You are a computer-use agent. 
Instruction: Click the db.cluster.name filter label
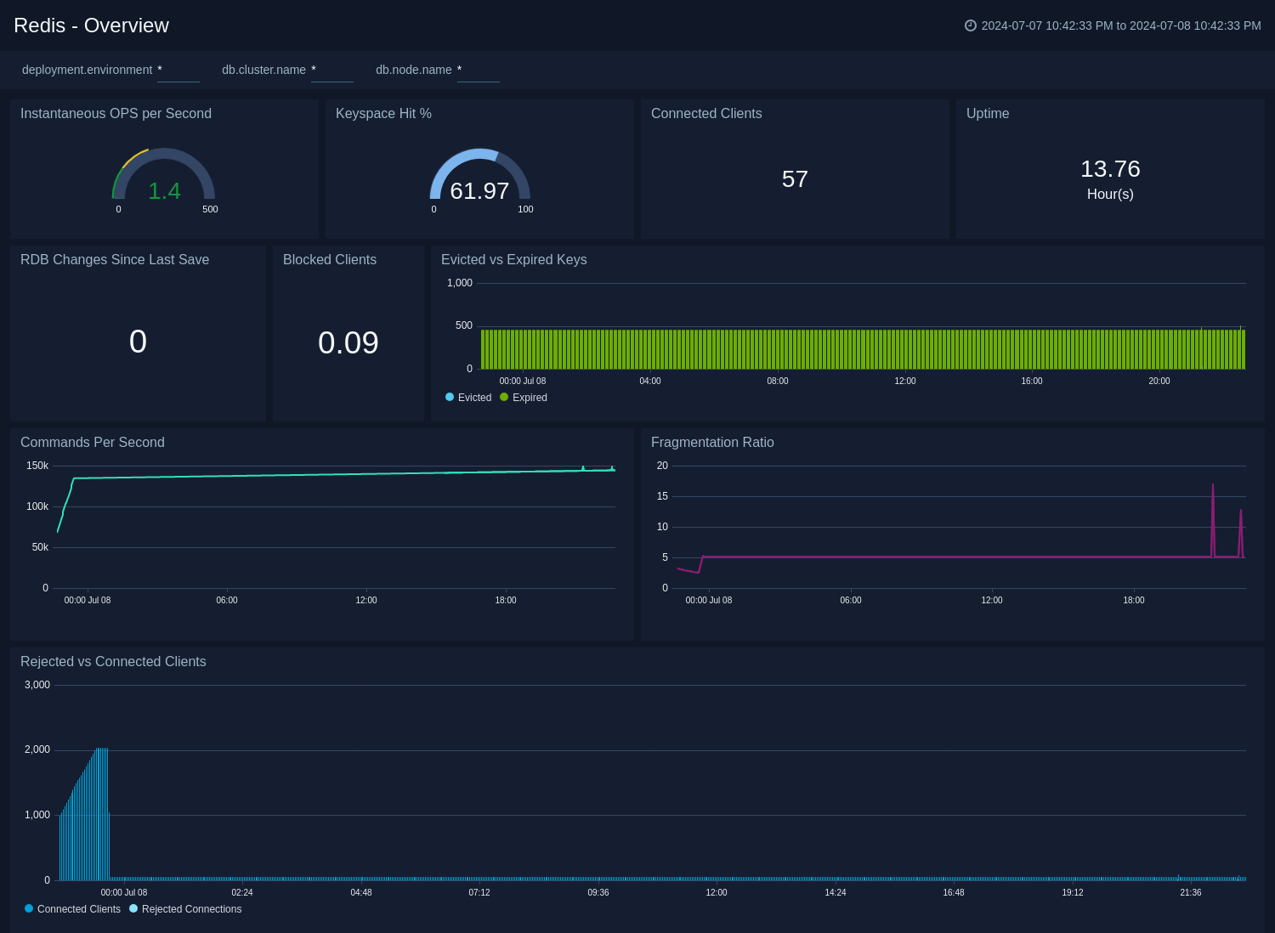coord(263,70)
